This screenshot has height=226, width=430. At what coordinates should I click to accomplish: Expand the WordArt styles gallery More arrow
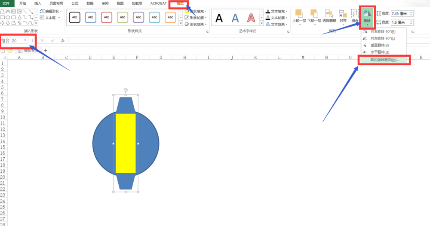pos(261,24)
